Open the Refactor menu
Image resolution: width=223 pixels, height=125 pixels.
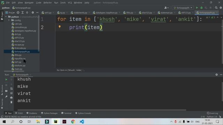47,2
